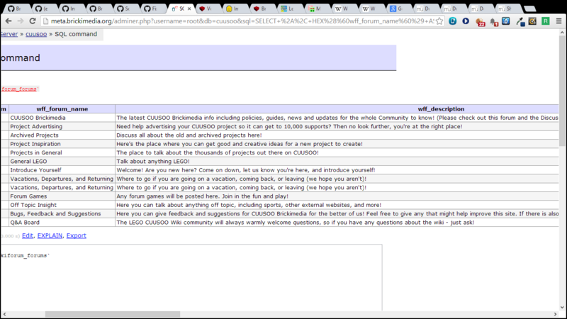Reload the current page

[x=33, y=21]
